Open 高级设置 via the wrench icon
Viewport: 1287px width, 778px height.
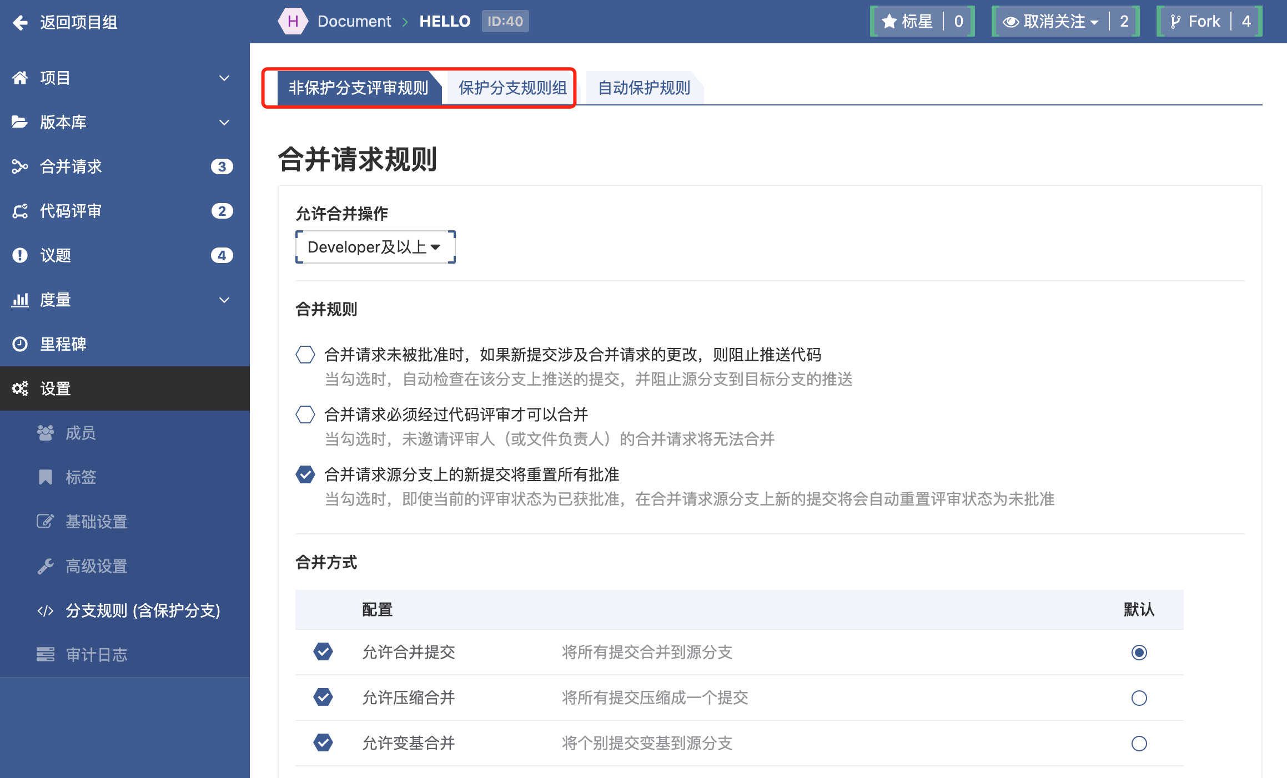click(46, 566)
